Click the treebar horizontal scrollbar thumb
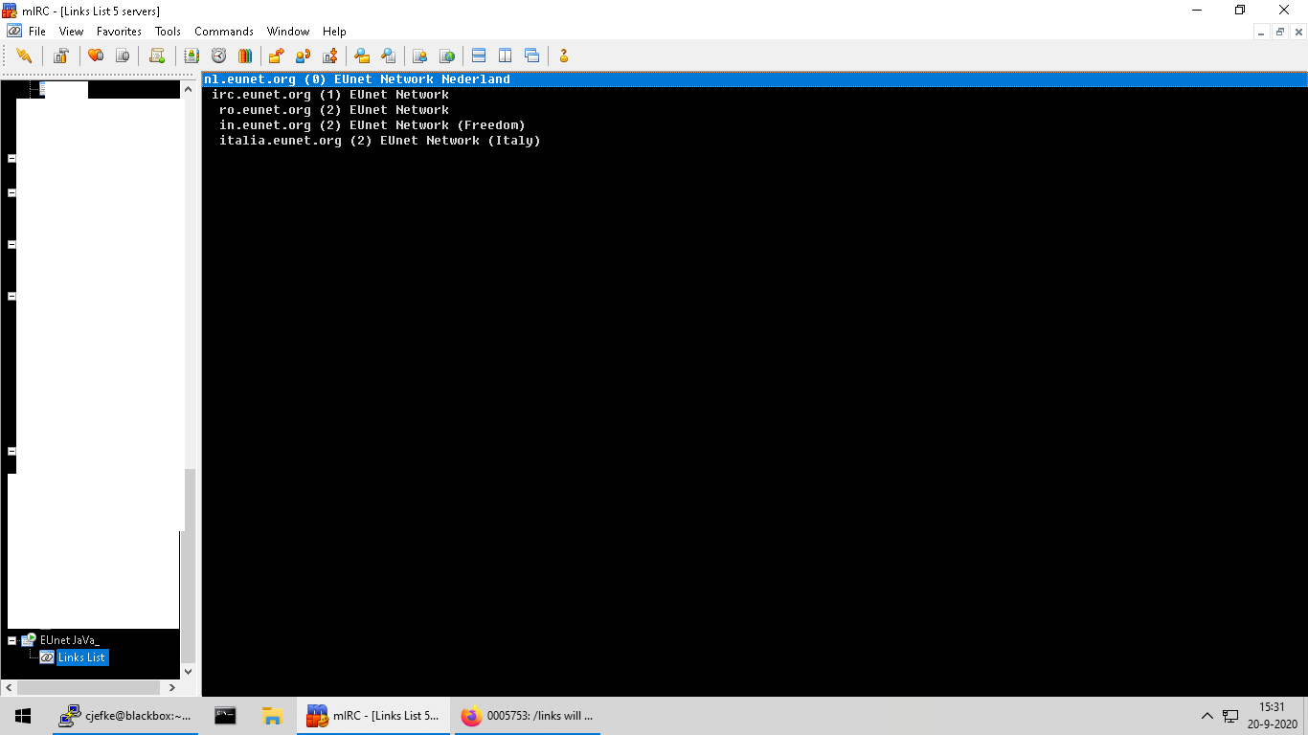The image size is (1308, 735). click(x=88, y=687)
